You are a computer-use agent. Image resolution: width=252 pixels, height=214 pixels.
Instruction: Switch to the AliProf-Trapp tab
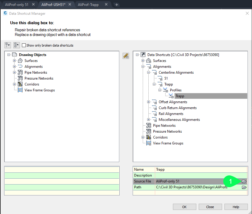click(x=88, y=5)
